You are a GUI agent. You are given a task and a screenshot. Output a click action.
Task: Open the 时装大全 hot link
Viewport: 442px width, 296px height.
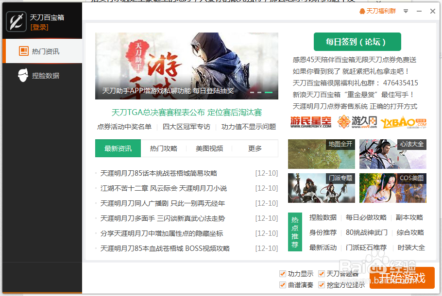[411, 247]
